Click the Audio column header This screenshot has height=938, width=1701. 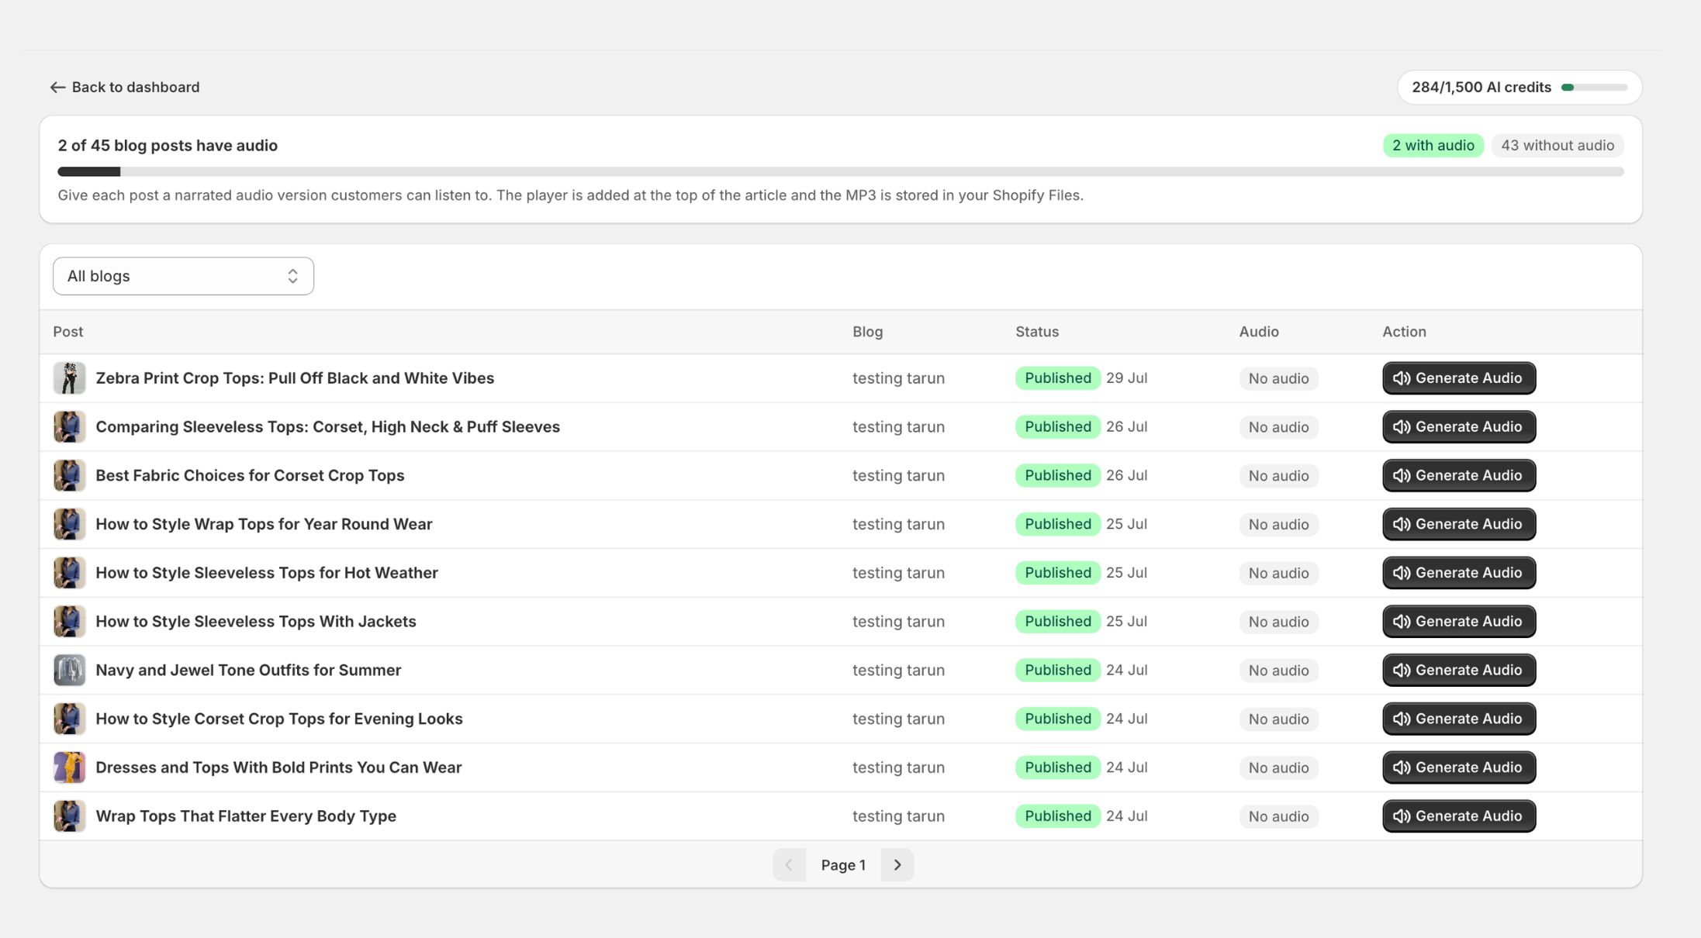(x=1259, y=332)
